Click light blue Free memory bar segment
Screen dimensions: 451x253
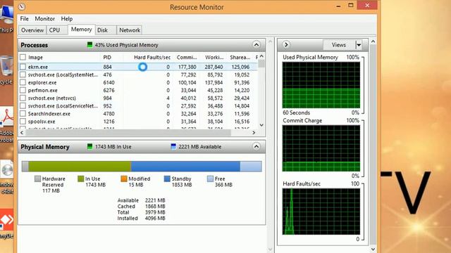(x=251, y=167)
